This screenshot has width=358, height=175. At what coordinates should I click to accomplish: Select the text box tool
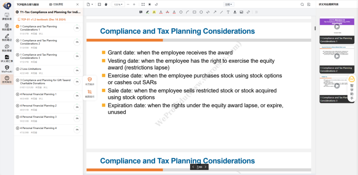[228, 12]
